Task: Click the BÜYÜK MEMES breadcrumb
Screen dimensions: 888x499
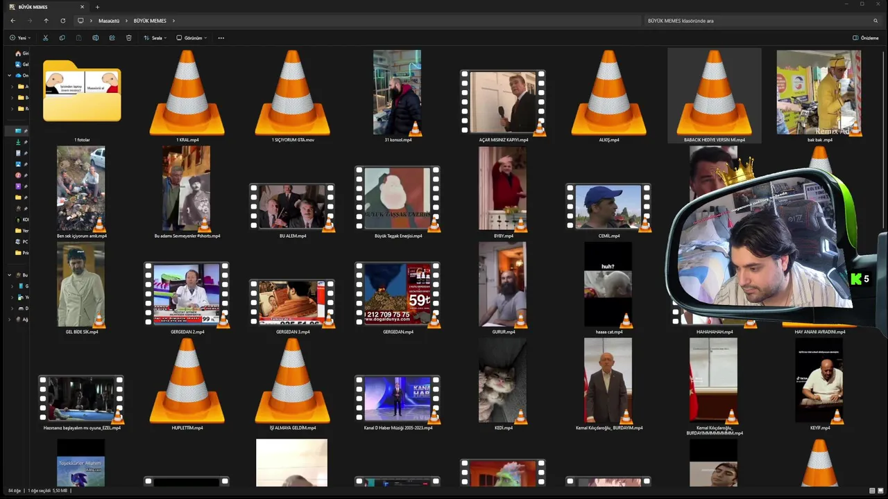Action: tap(150, 21)
